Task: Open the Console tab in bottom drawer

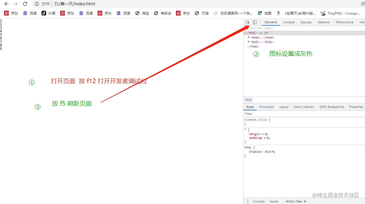Action: (259, 201)
